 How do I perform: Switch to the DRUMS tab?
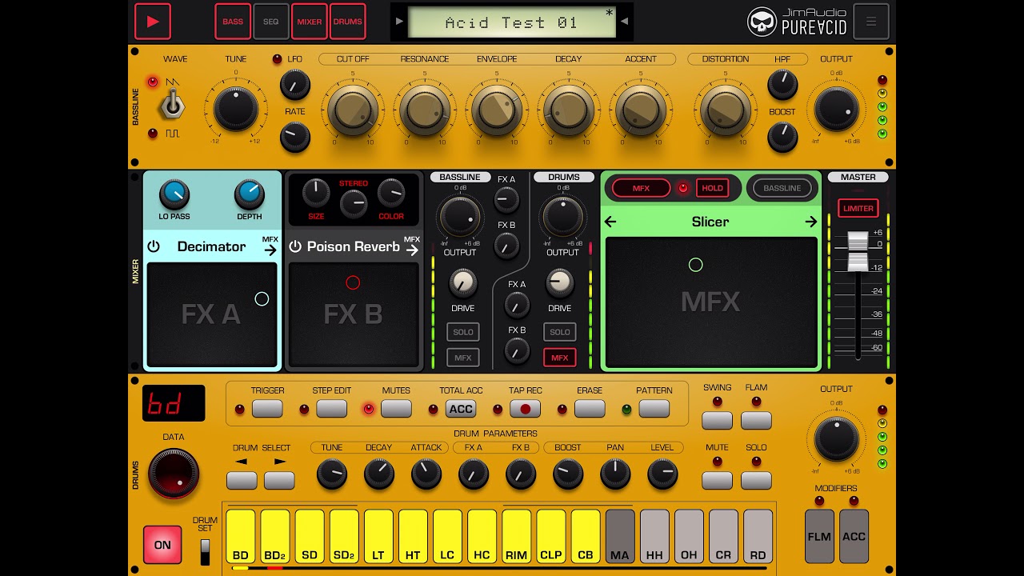[x=347, y=22]
